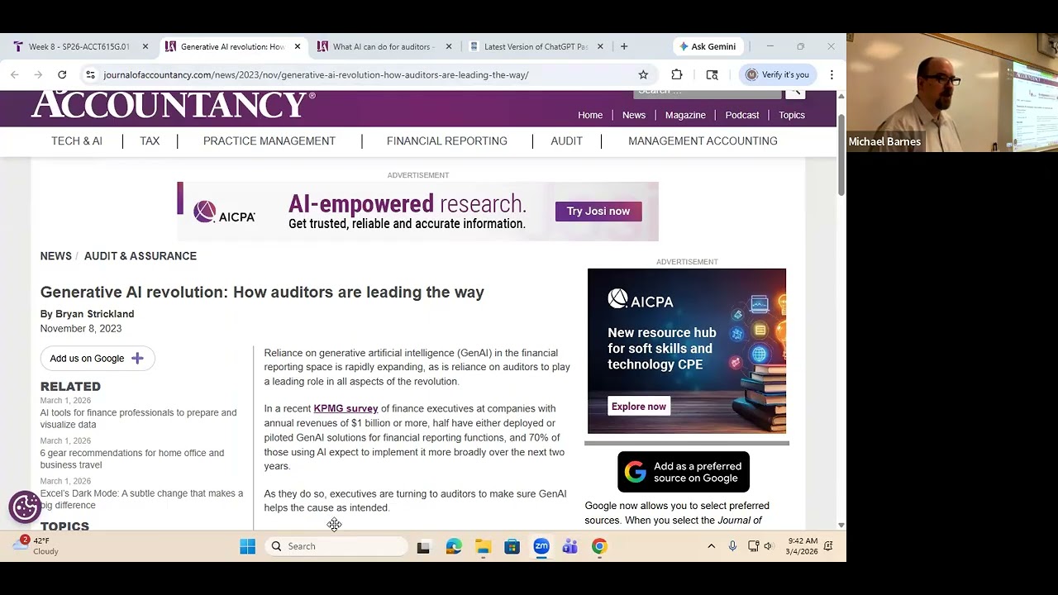Open a new browser tab with plus
Image resolution: width=1058 pixels, height=595 pixels.
pos(624,46)
